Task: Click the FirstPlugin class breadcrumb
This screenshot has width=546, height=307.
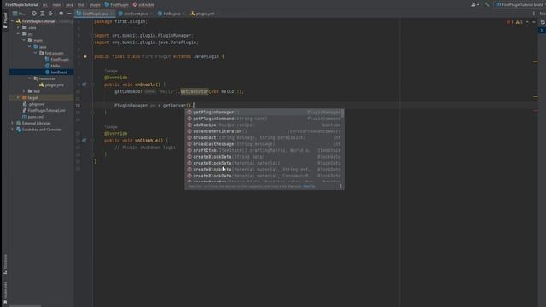Action: coord(116,5)
